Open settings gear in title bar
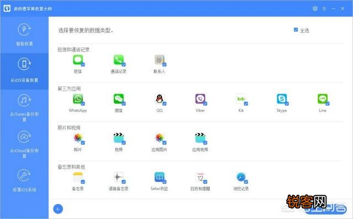Viewport: 353px width, 219px height. point(315,9)
